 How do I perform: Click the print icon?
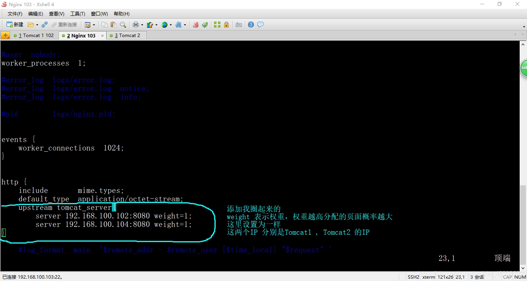136,25
